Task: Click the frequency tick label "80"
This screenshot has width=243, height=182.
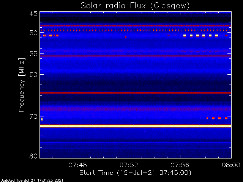Action: (x=33, y=156)
